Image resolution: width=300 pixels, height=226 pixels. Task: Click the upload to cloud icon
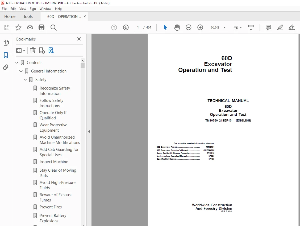(30, 27)
